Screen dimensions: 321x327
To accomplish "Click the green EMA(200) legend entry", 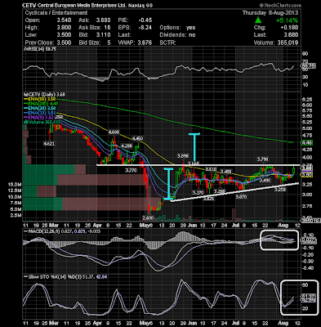I will point(41,103).
